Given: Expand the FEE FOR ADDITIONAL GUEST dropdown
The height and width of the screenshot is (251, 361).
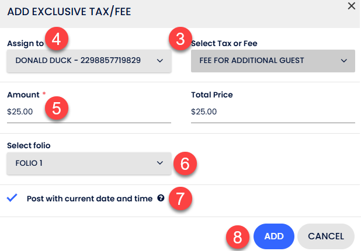Looking at the screenshot, I should (x=273, y=60).
